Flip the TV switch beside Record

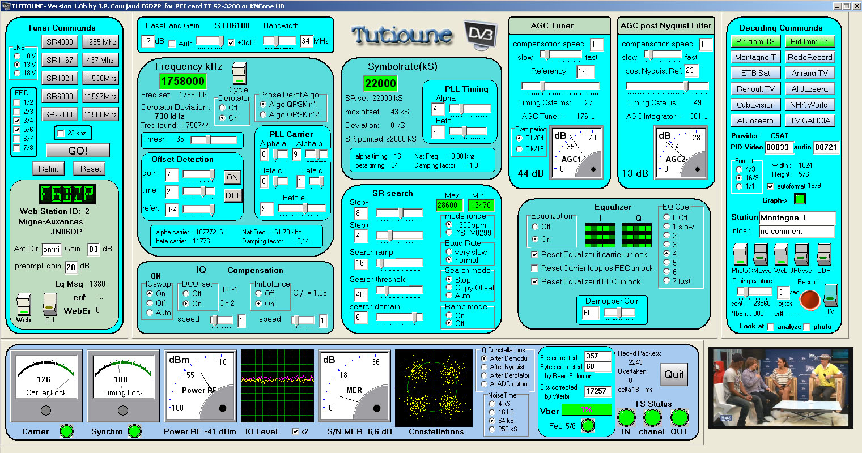pyautogui.click(x=830, y=296)
